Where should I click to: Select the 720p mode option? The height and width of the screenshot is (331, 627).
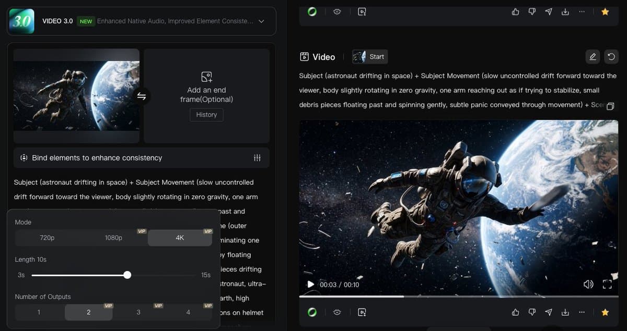click(x=47, y=238)
